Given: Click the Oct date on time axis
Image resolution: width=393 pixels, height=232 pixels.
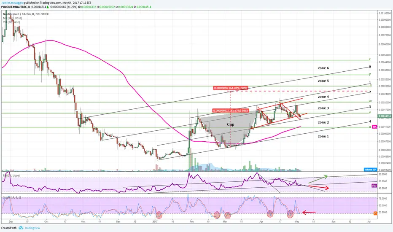Looking at the screenshot, I should coord(46,222).
